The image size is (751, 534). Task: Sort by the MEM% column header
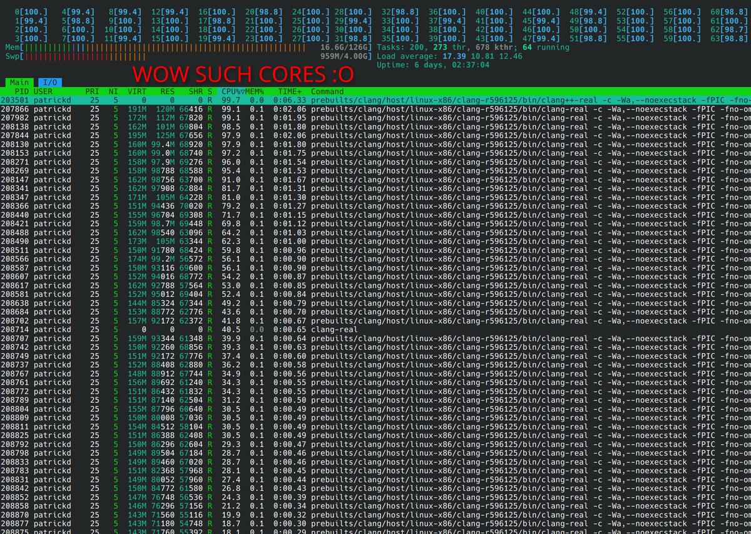click(x=255, y=91)
